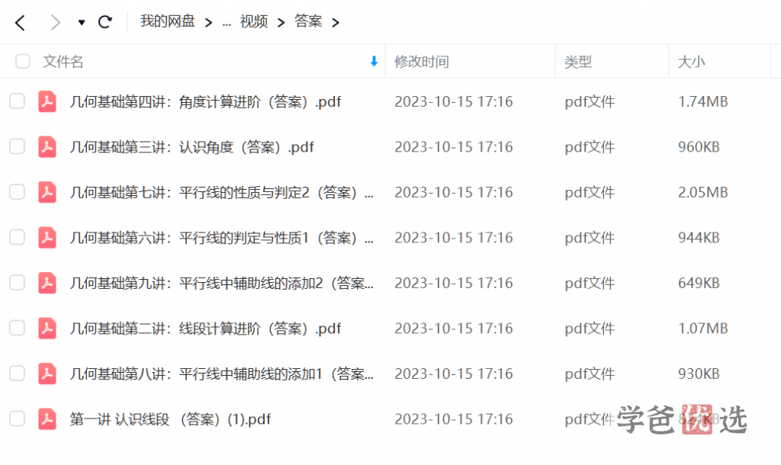Toggle sort direction with blue arrow
Screen dimensions: 781x465
pos(374,61)
